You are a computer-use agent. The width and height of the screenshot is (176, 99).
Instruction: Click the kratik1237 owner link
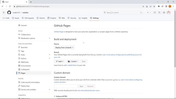click(x=16, y=13)
